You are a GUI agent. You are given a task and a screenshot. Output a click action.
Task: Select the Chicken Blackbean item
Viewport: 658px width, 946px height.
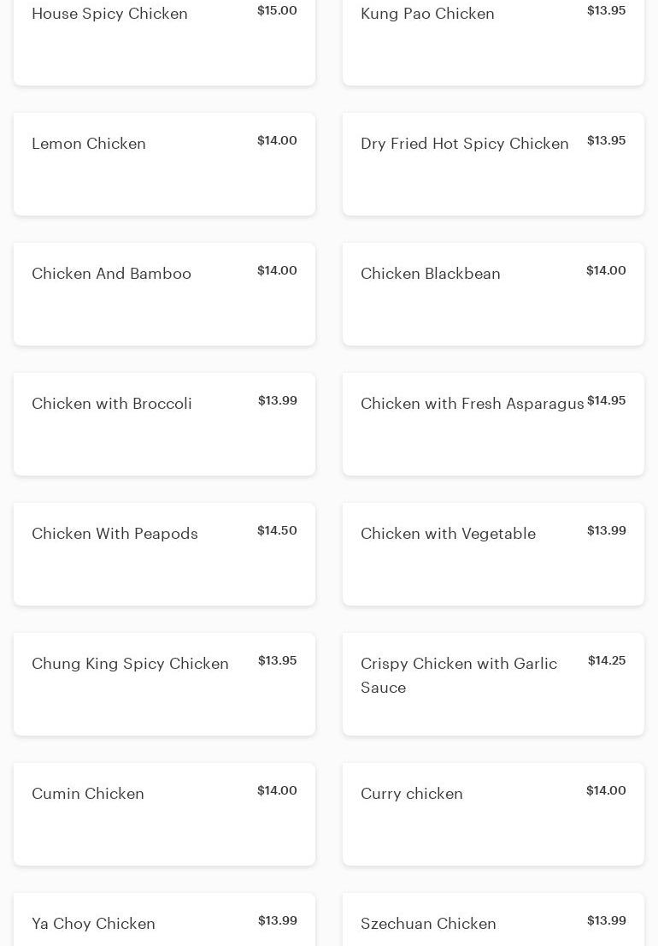pyautogui.click(x=493, y=294)
